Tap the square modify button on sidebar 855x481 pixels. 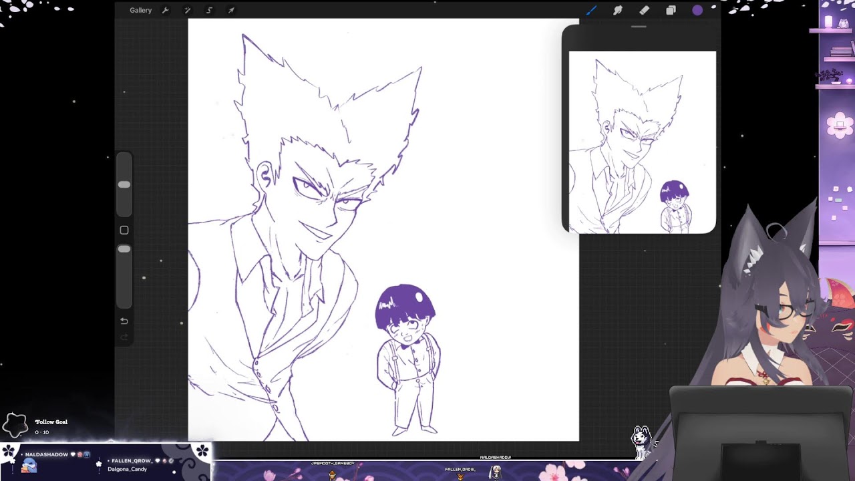(x=124, y=230)
